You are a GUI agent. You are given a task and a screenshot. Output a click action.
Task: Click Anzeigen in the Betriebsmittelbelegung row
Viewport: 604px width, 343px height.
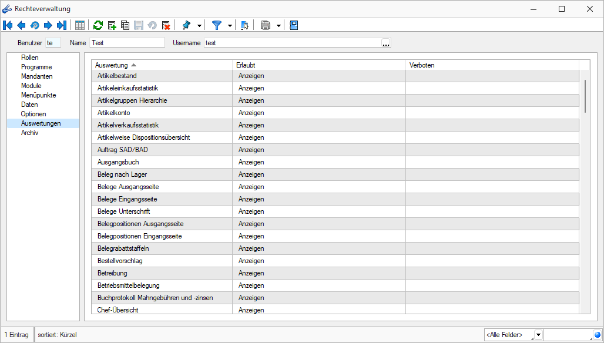click(251, 285)
